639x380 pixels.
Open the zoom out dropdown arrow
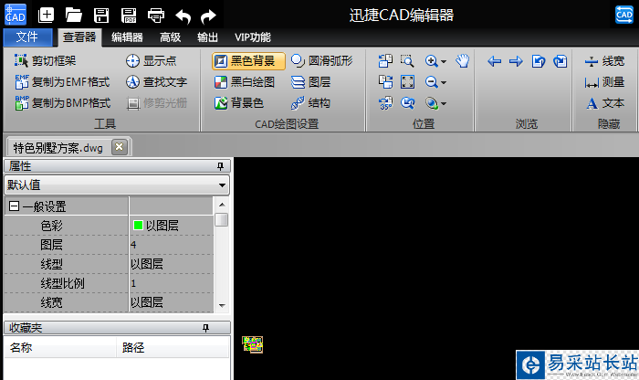tap(444, 83)
